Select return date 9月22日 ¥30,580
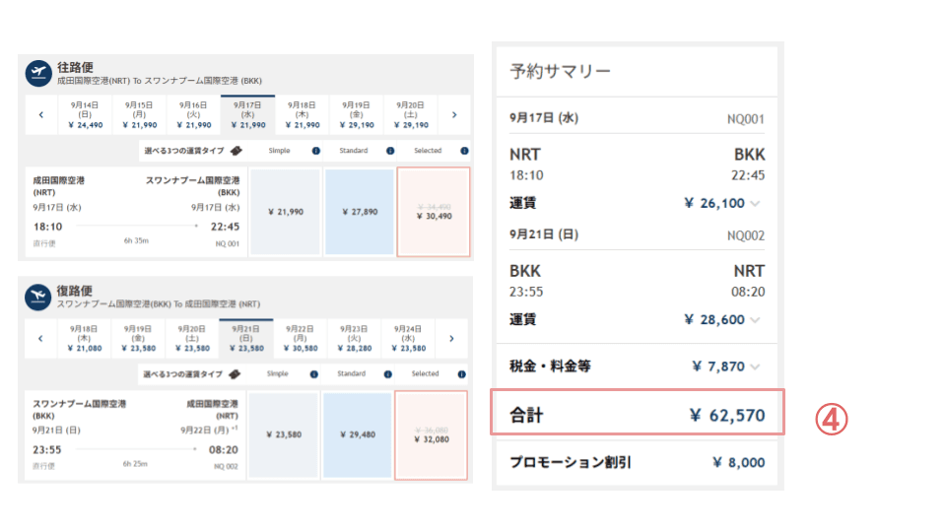The image size is (946, 532). tap(300, 338)
